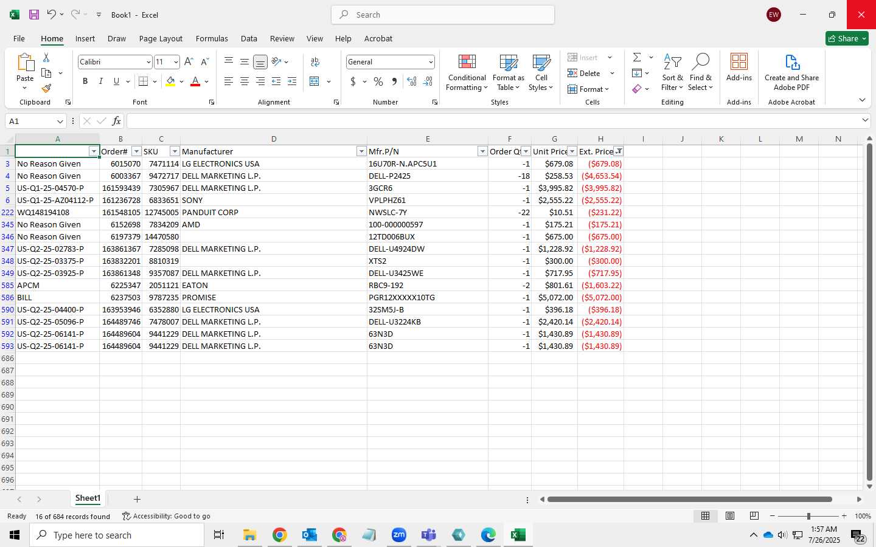Viewport: 876px width, 547px height.
Task: Toggle Center horizontal alignment
Action: [245, 81]
